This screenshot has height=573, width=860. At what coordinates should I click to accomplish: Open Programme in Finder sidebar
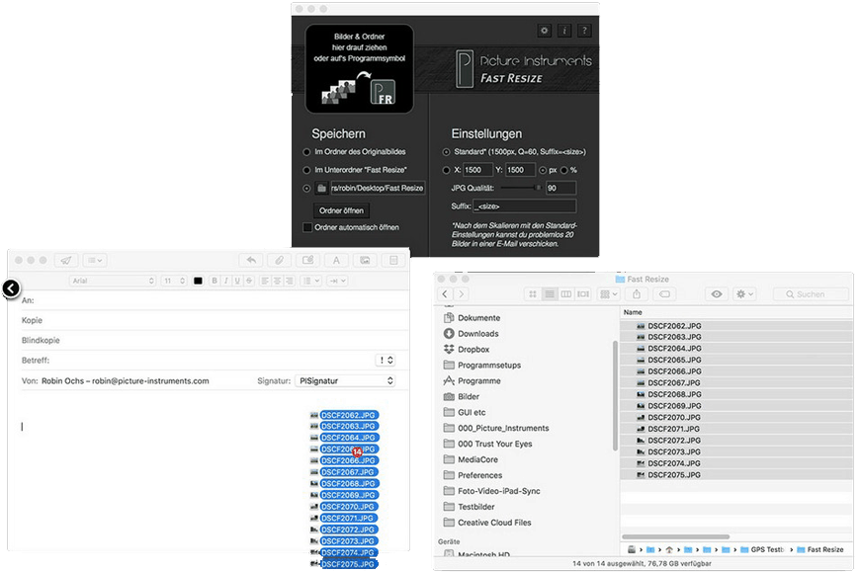pyautogui.click(x=478, y=381)
